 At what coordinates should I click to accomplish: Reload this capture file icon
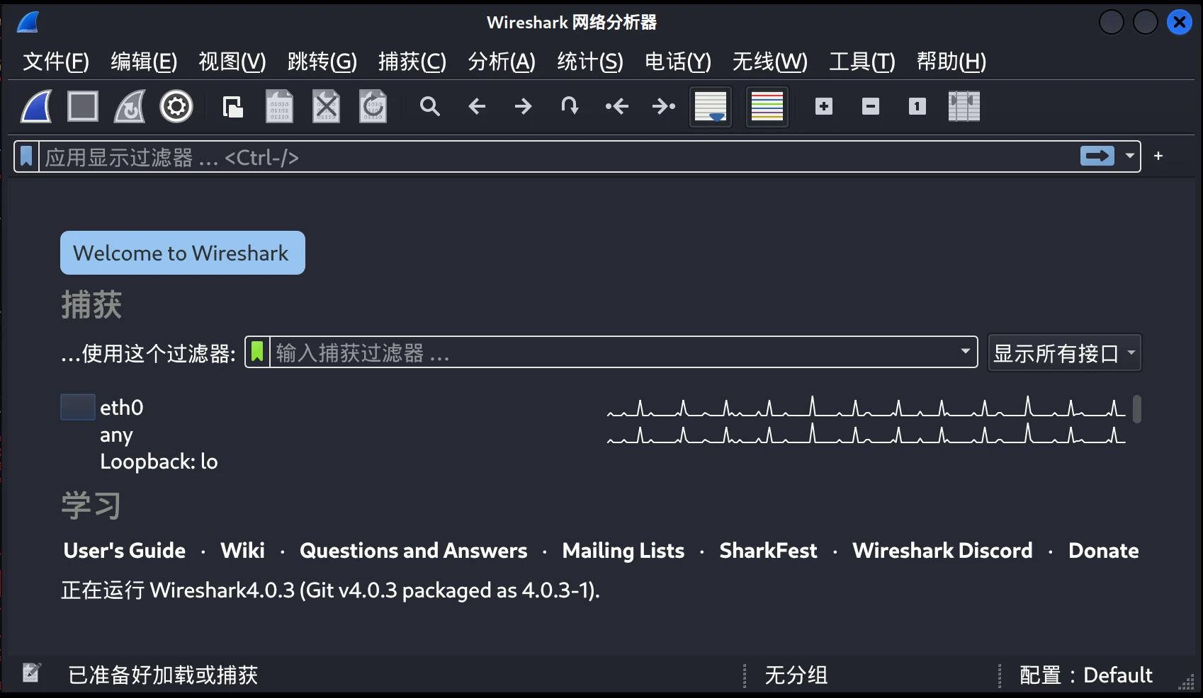pyautogui.click(x=373, y=107)
